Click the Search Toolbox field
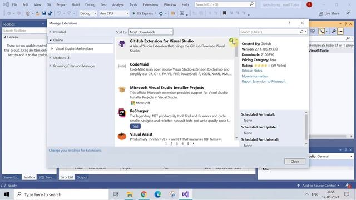The image size is (356, 200). [x=24, y=31]
